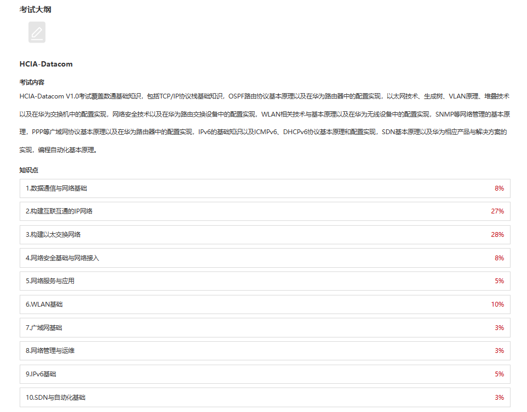The height and width of the screenshot is (412, 527).
Task: Click 3% in the SDN与自动化基础 row
Action: tap(499, 397)
